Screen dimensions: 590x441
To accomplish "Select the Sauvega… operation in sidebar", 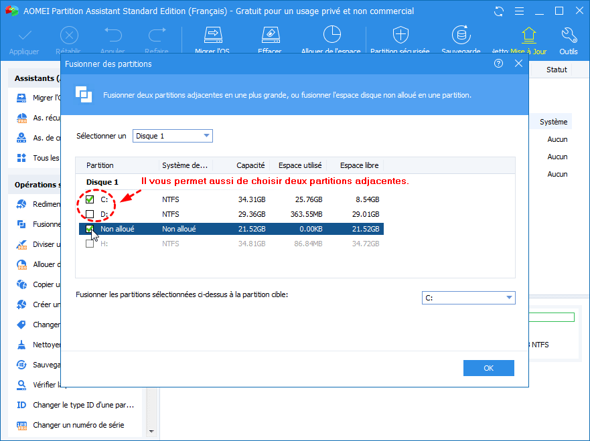I will [x=38, y=365].
